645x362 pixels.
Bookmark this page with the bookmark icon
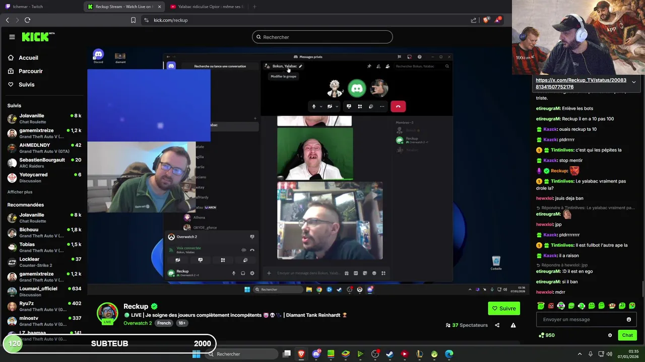pyautogui.click(x=133, y=20)
